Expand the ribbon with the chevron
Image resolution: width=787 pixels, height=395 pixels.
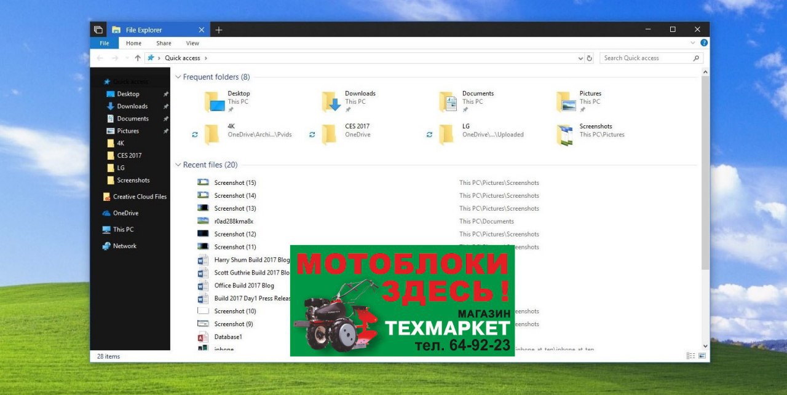pos(694,43)
